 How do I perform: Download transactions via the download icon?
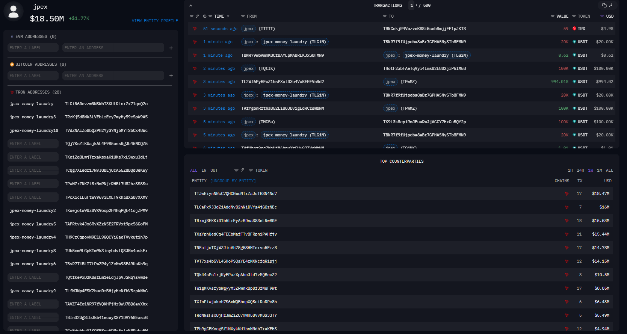click(x=611, y=5)
